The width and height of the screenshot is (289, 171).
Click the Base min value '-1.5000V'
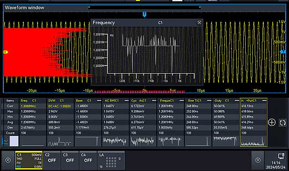click(82, 117)
